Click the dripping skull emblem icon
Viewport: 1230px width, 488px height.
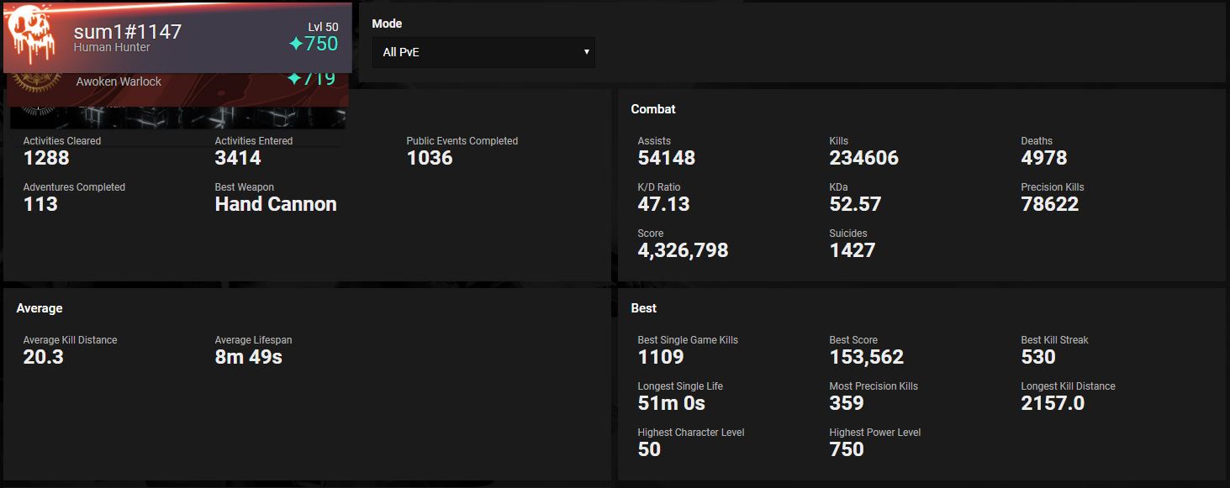point(32,36)
